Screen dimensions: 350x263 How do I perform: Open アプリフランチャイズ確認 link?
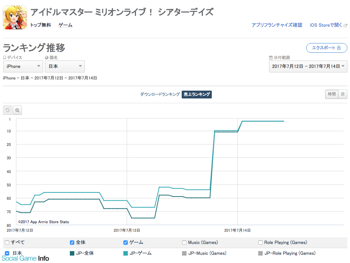coord(277,25)
